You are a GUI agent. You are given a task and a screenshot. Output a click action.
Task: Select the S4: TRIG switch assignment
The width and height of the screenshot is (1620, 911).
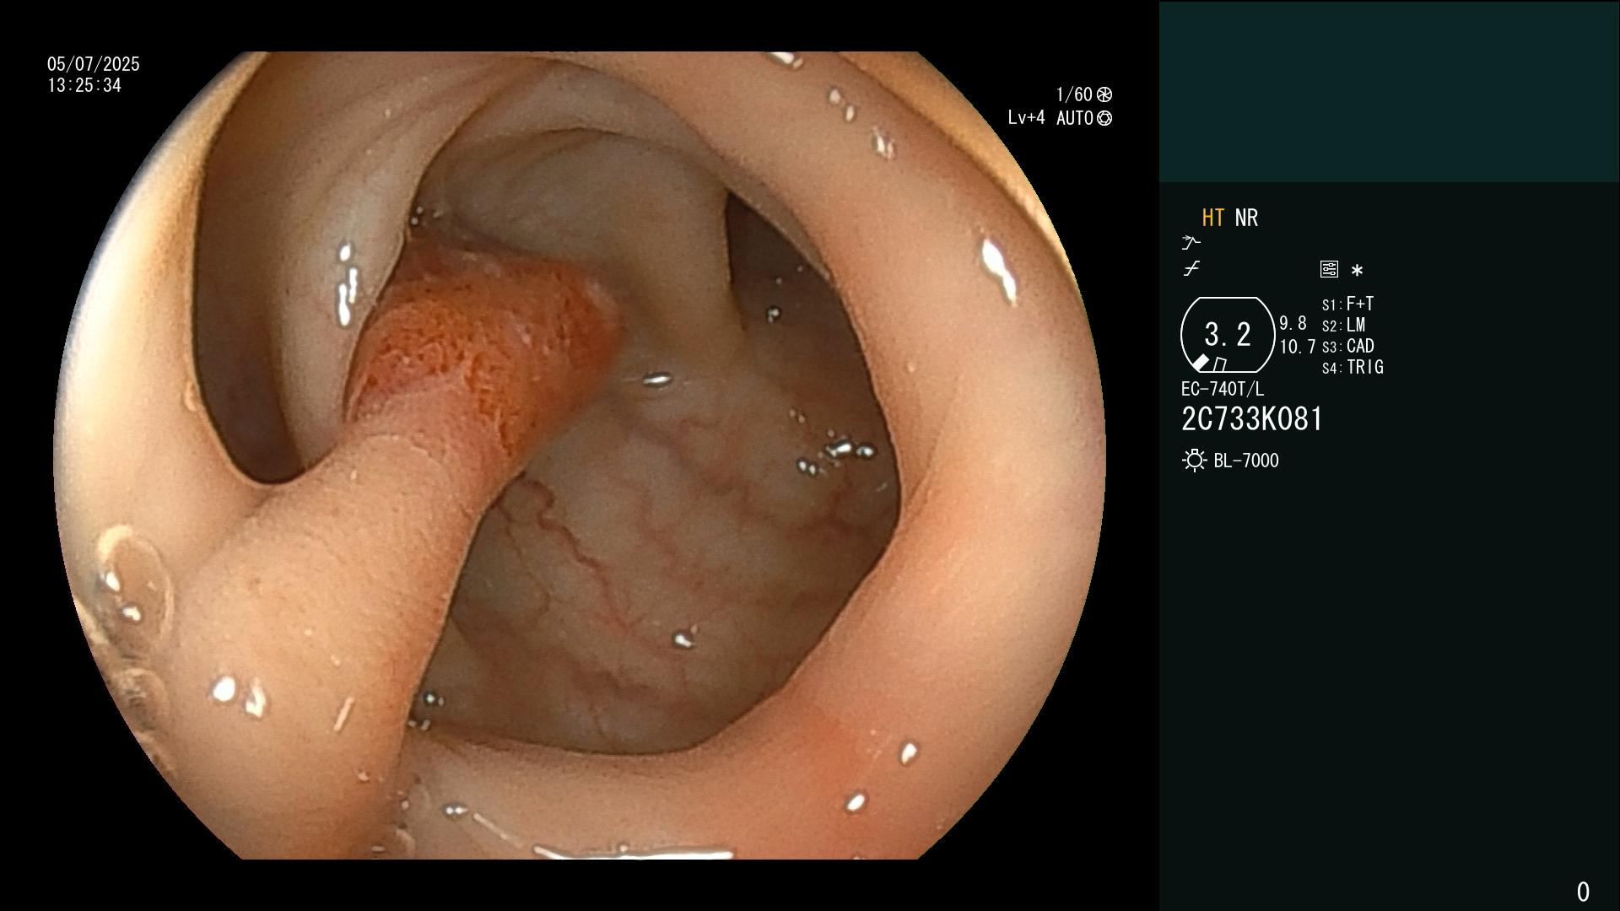coord(1353,368)
